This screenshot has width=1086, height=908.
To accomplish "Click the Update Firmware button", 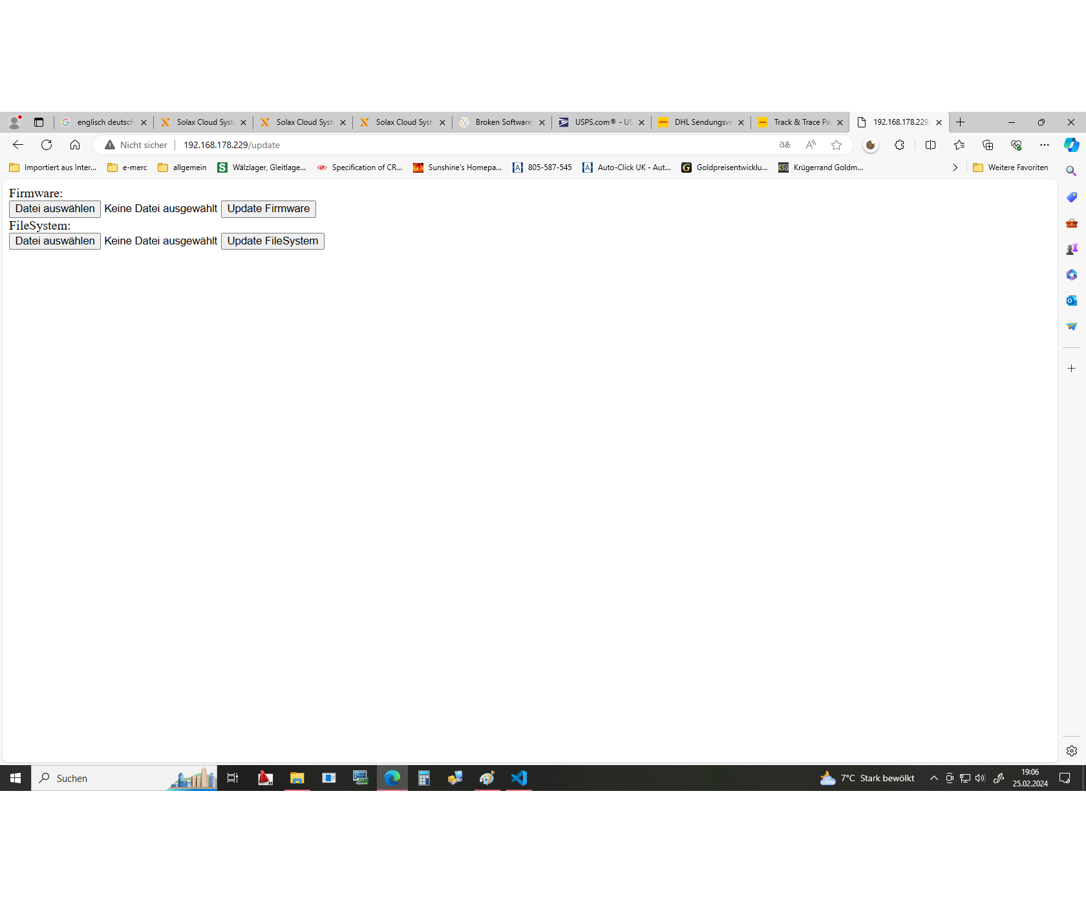I will (268, 209).
